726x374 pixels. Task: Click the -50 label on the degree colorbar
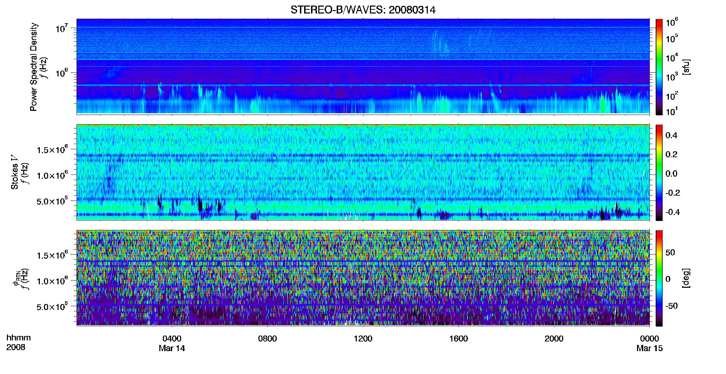click(x=672, y=306)
